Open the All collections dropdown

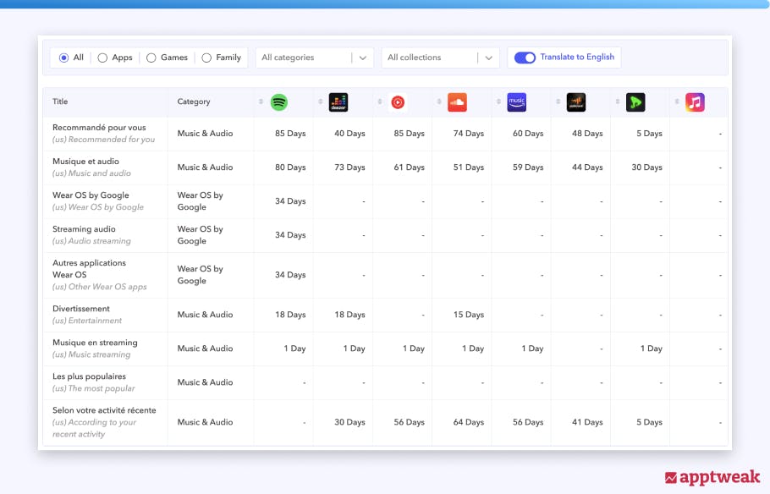(x=441, y=58)
